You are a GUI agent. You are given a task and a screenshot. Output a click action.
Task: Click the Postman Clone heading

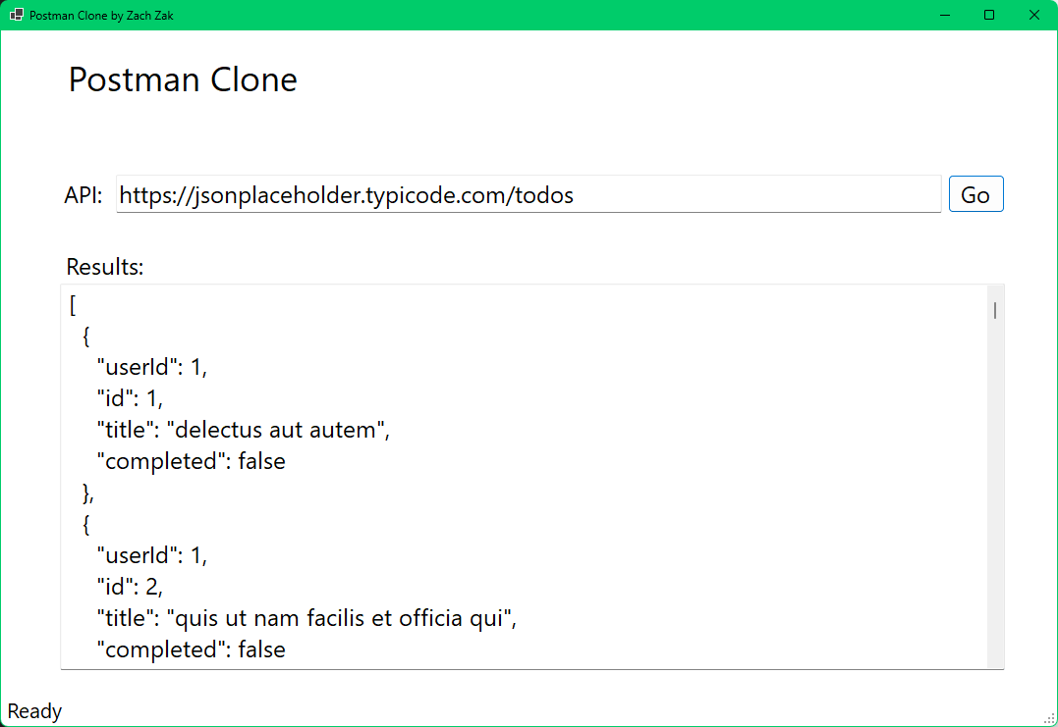tap(182, 79)
